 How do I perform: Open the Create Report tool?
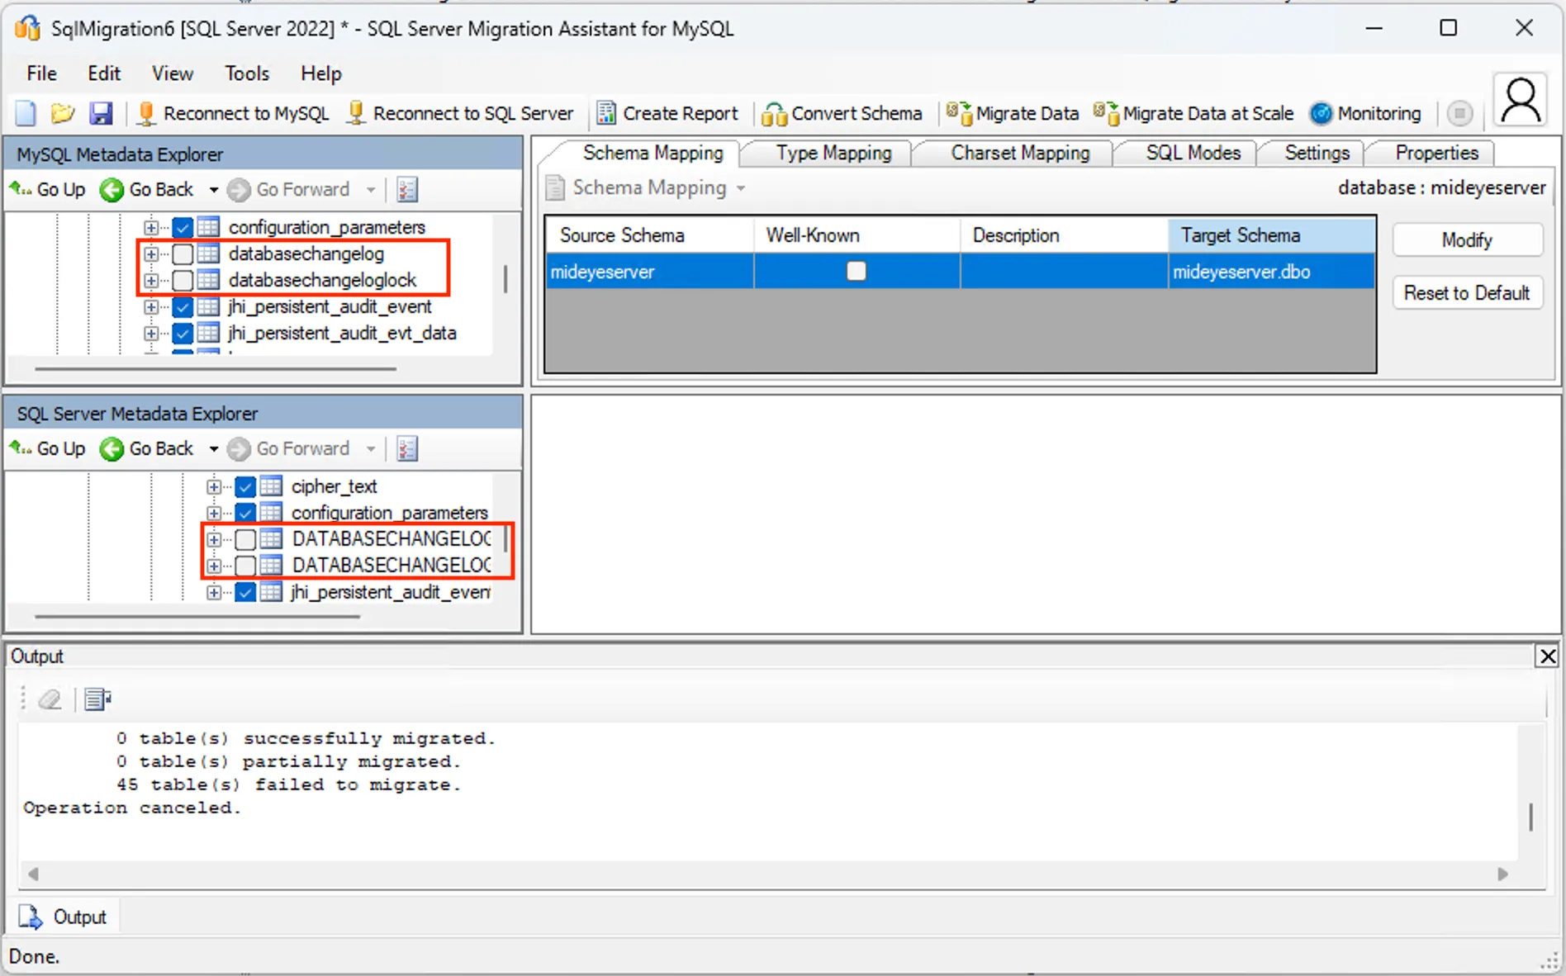tap(668, 113)
